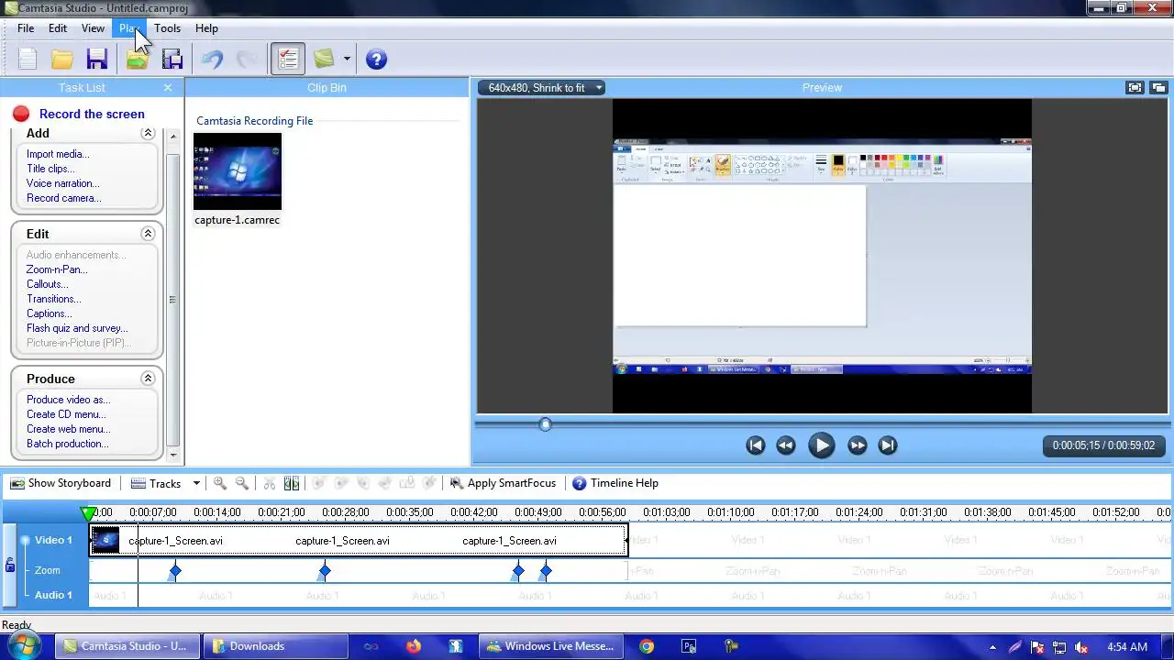
Task: Open help with the blue question mark icon
Action: 376,60
